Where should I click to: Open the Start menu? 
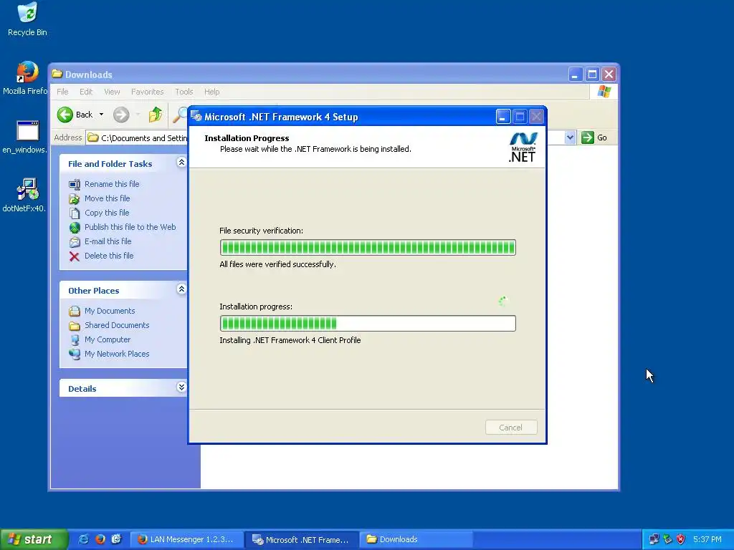(34, 539)
